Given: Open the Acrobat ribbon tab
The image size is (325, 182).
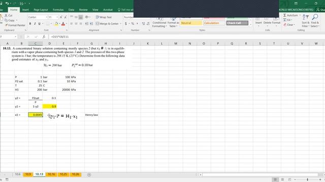Looking at the screenshot, I should pos(108,10).
